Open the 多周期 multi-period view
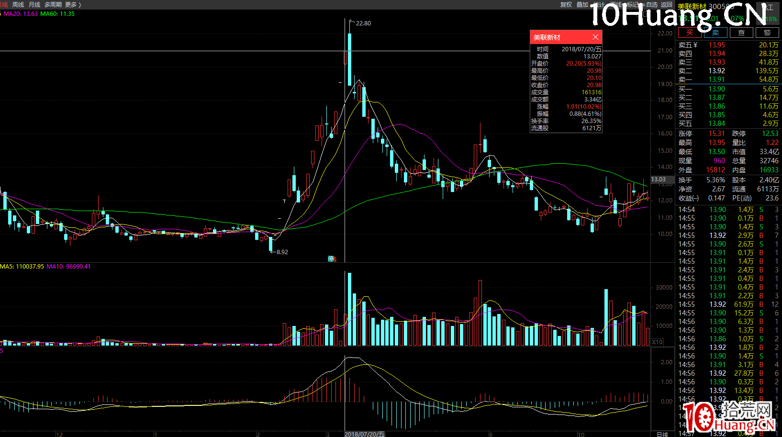This screenshot has width=782, height=437. point(53,4)
